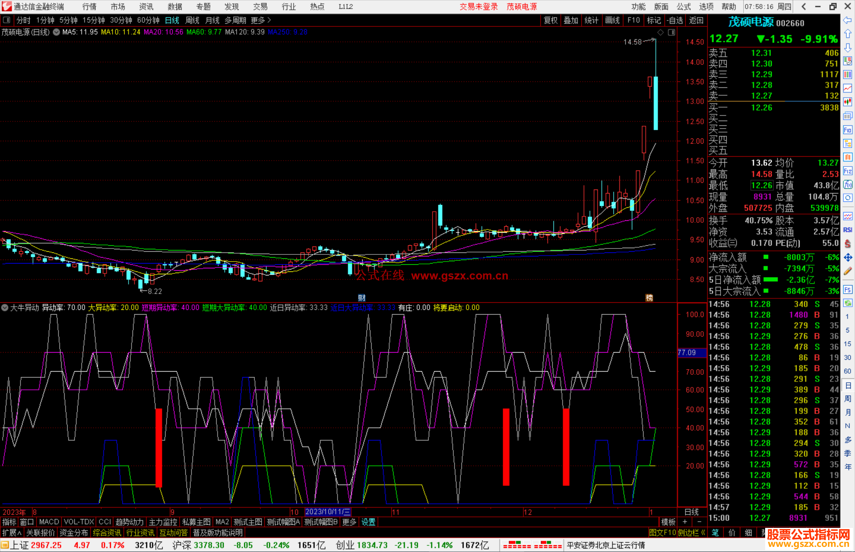Viewport: 855px width, 552px height.
Task: Open the F5 chart switch icon
Action: tap(847, 290)
